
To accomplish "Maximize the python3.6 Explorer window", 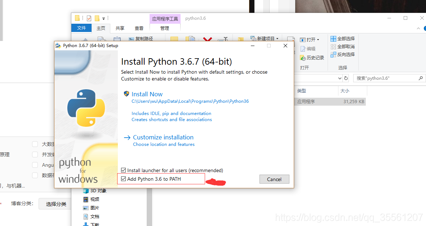I will [x=405, y=18].
